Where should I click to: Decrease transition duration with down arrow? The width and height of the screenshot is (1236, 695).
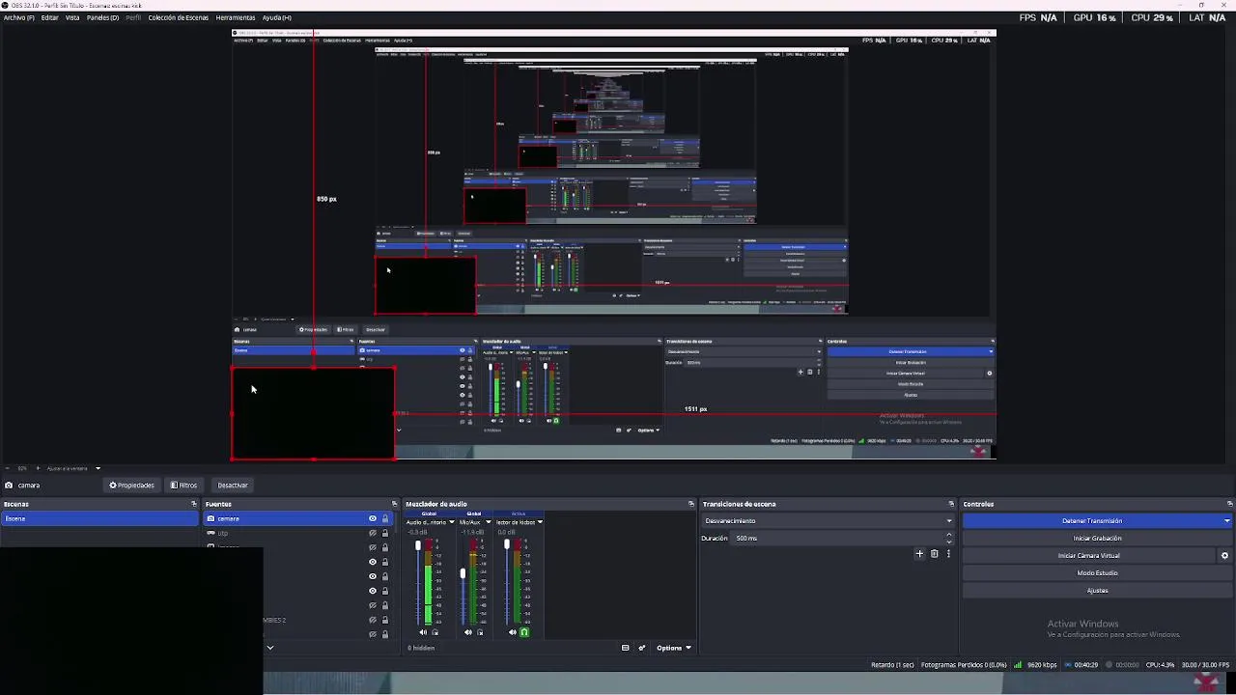948,542
